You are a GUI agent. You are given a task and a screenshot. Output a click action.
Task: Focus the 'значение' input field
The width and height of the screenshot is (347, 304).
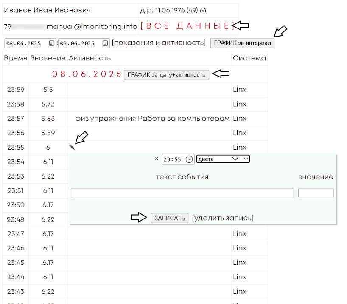[316, 193]
